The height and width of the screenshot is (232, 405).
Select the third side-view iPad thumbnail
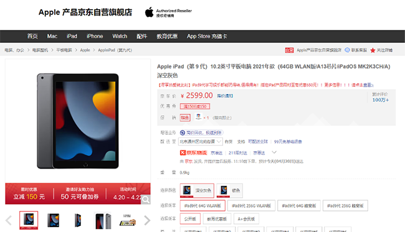point(78,220)
